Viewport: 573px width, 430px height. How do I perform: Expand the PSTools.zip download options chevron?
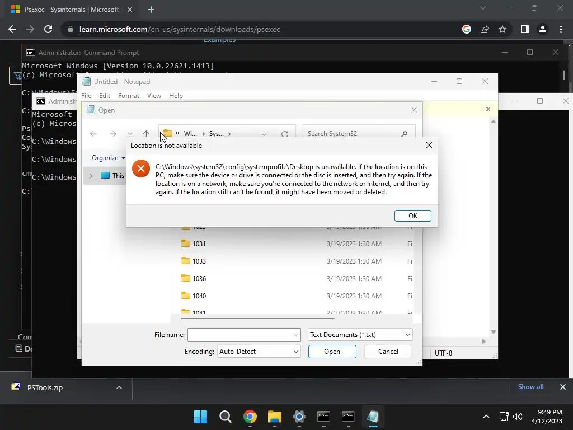pos(119,387)
